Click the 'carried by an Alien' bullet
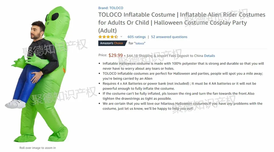This screenshot has height=152, width=274. (x=183, y=76)
